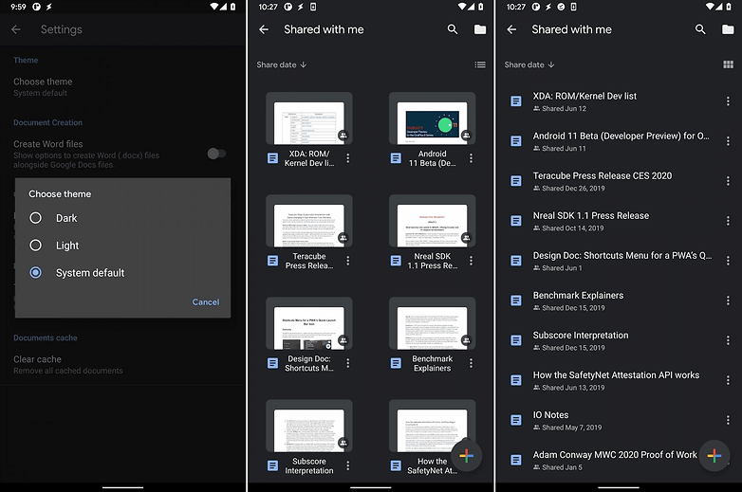Open Nreal SDK 1.1 Press Release row
Image resolution: width=742 pixels, height=492 pixels.
619,221
